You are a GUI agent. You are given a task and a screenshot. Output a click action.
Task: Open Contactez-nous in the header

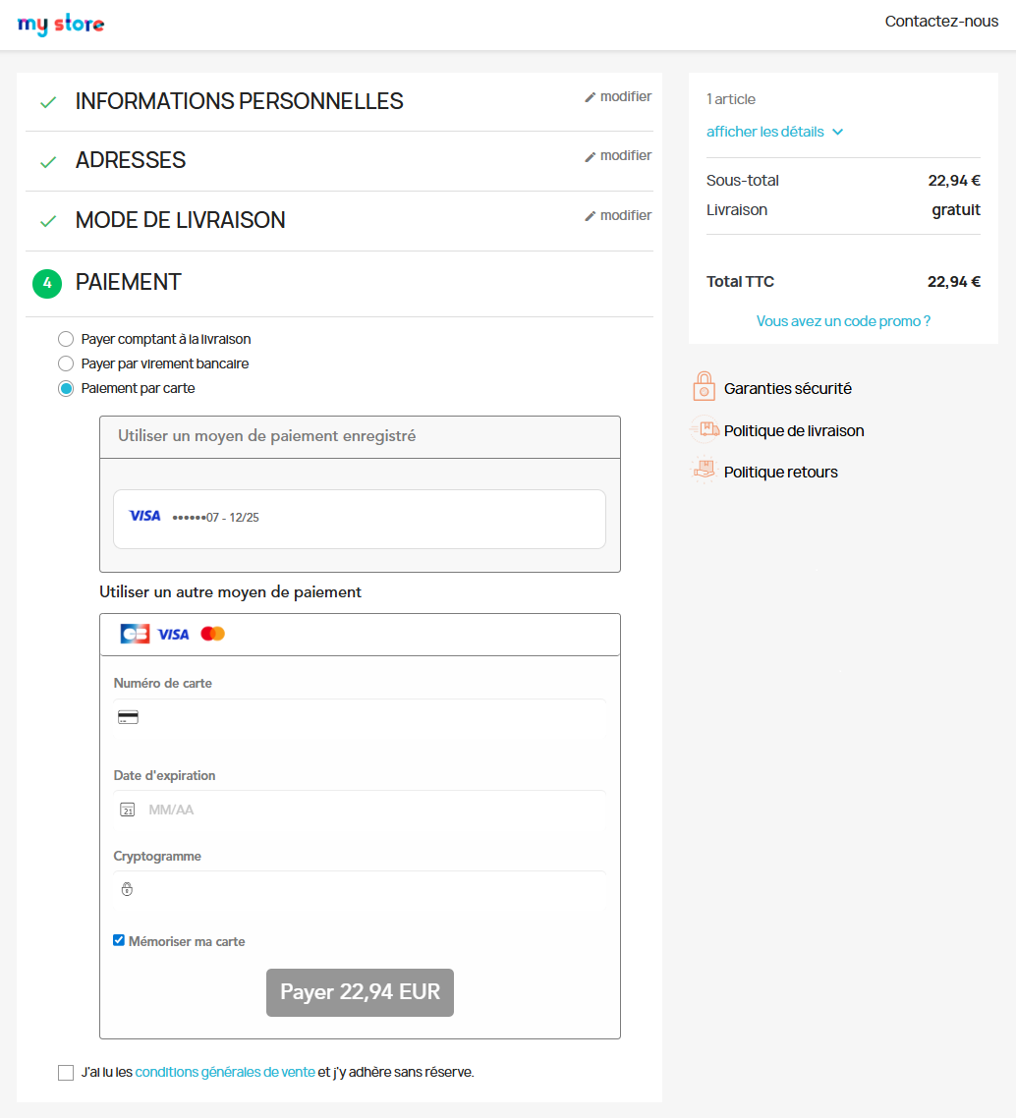(941, 22)
